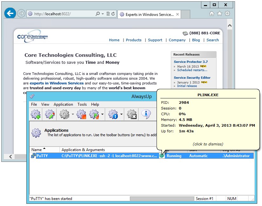Open the AlwaysUp Help menu
262x206 pixels.
pos(95,104)
